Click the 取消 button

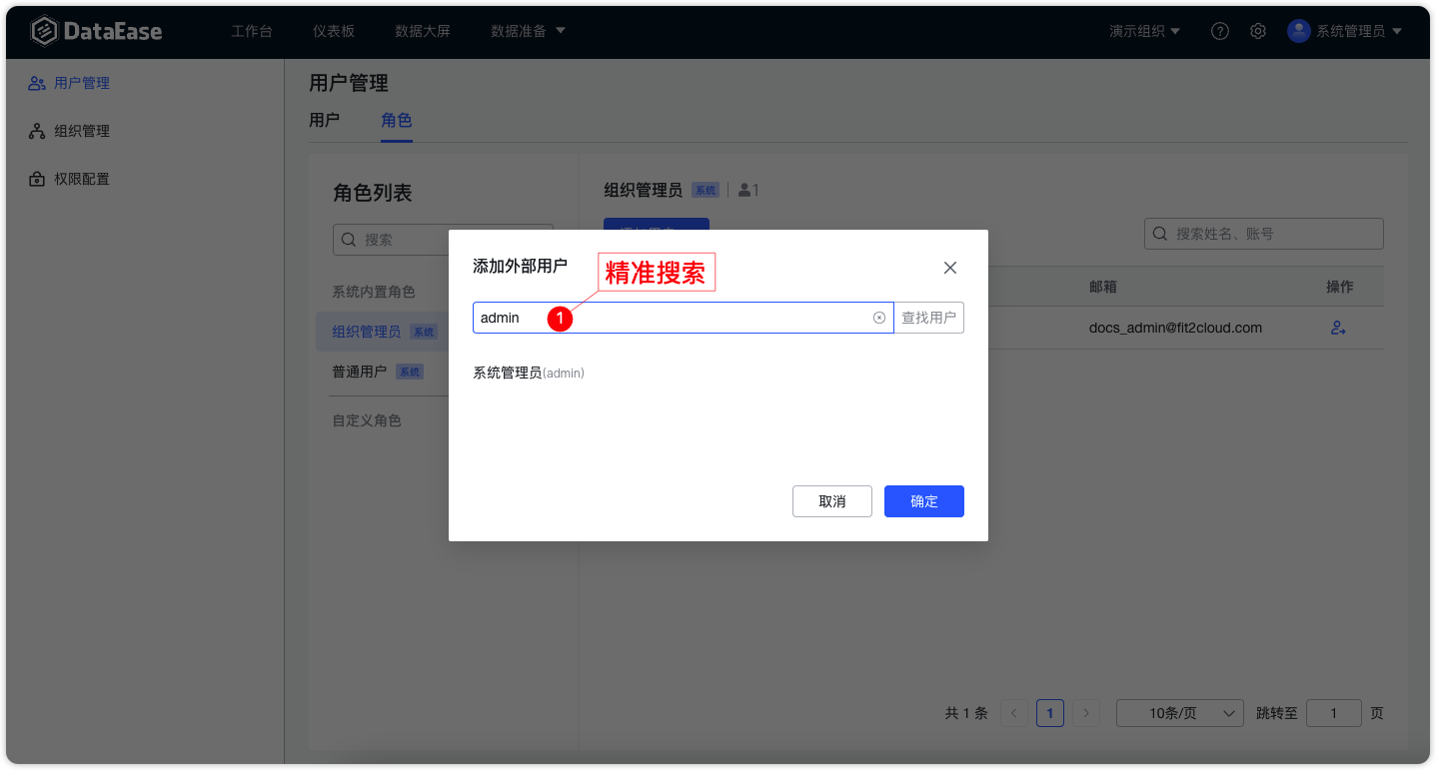(x=832, y=501)
